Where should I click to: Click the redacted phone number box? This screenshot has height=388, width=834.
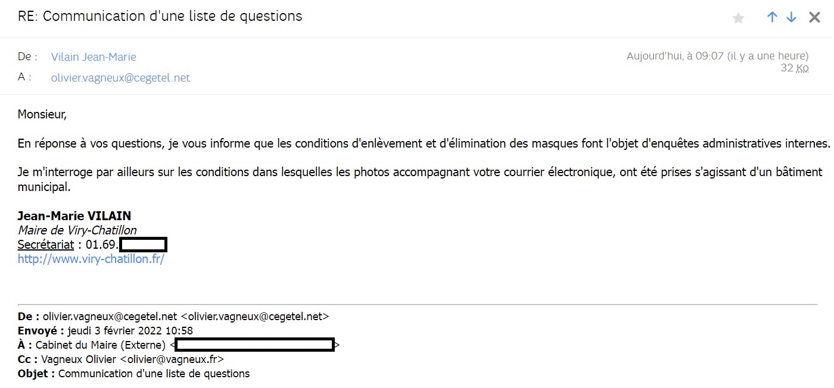[143, 245]
